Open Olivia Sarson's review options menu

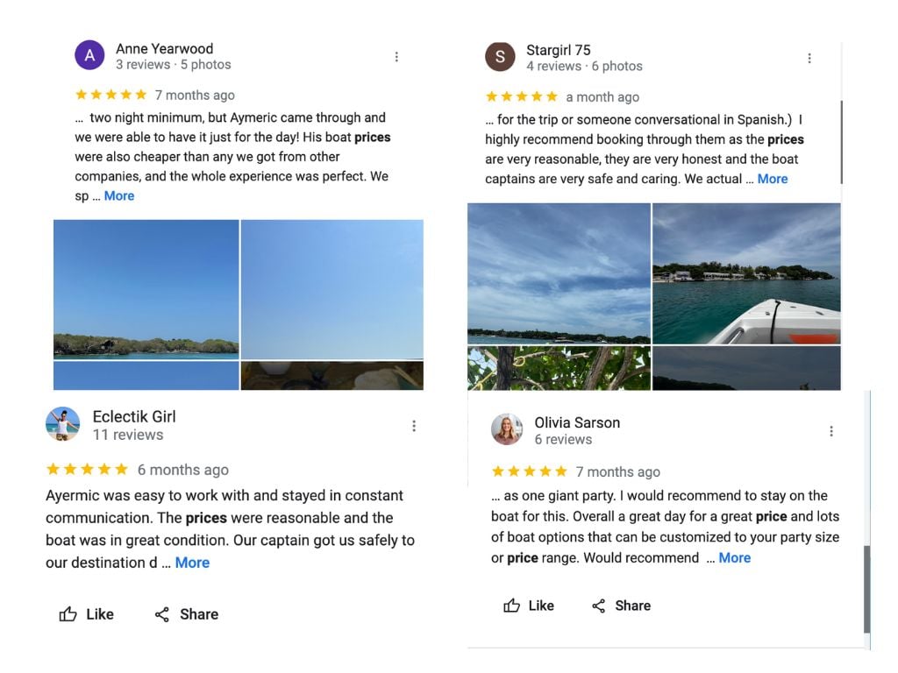point(831,431)
